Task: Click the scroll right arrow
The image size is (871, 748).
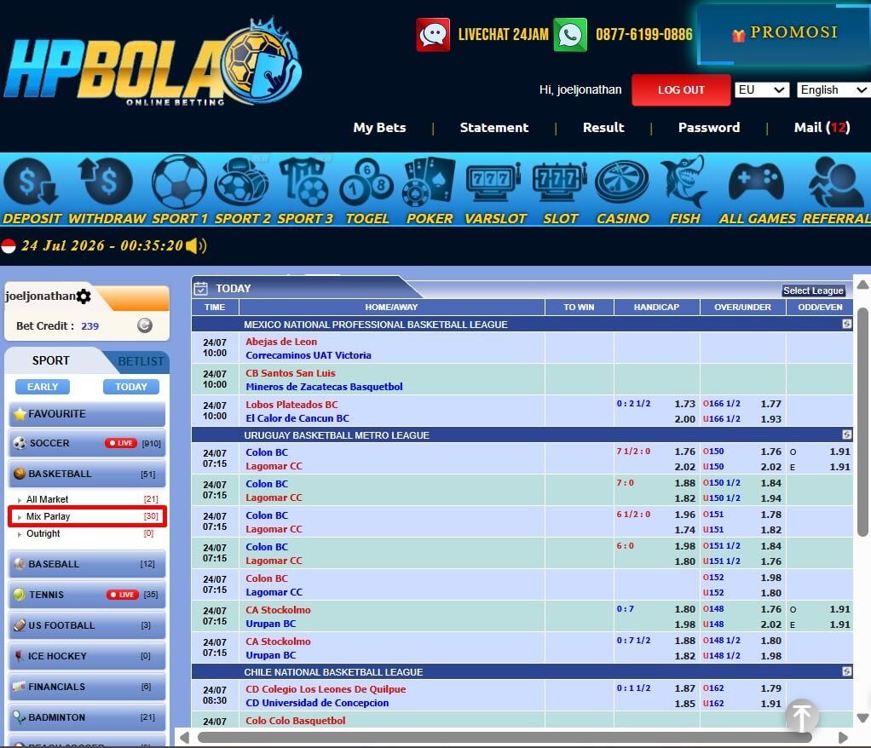Action: [x=843, y=738]
